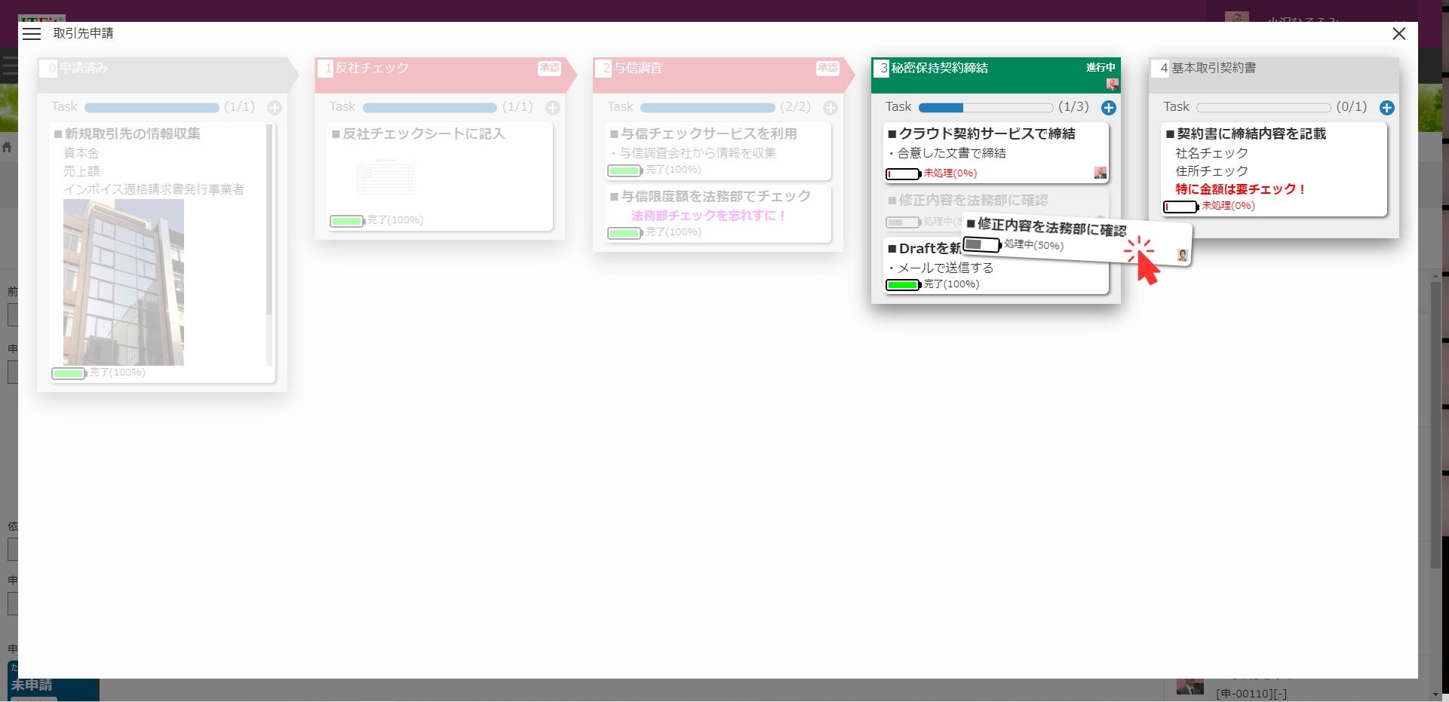Add a task to the 基本取引契約書 stage

point(1386,108)
